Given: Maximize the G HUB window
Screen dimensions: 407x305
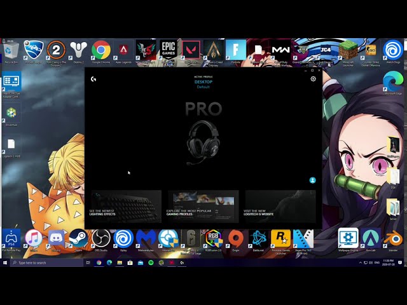Looking at the screenshot, I should (312, 71).
